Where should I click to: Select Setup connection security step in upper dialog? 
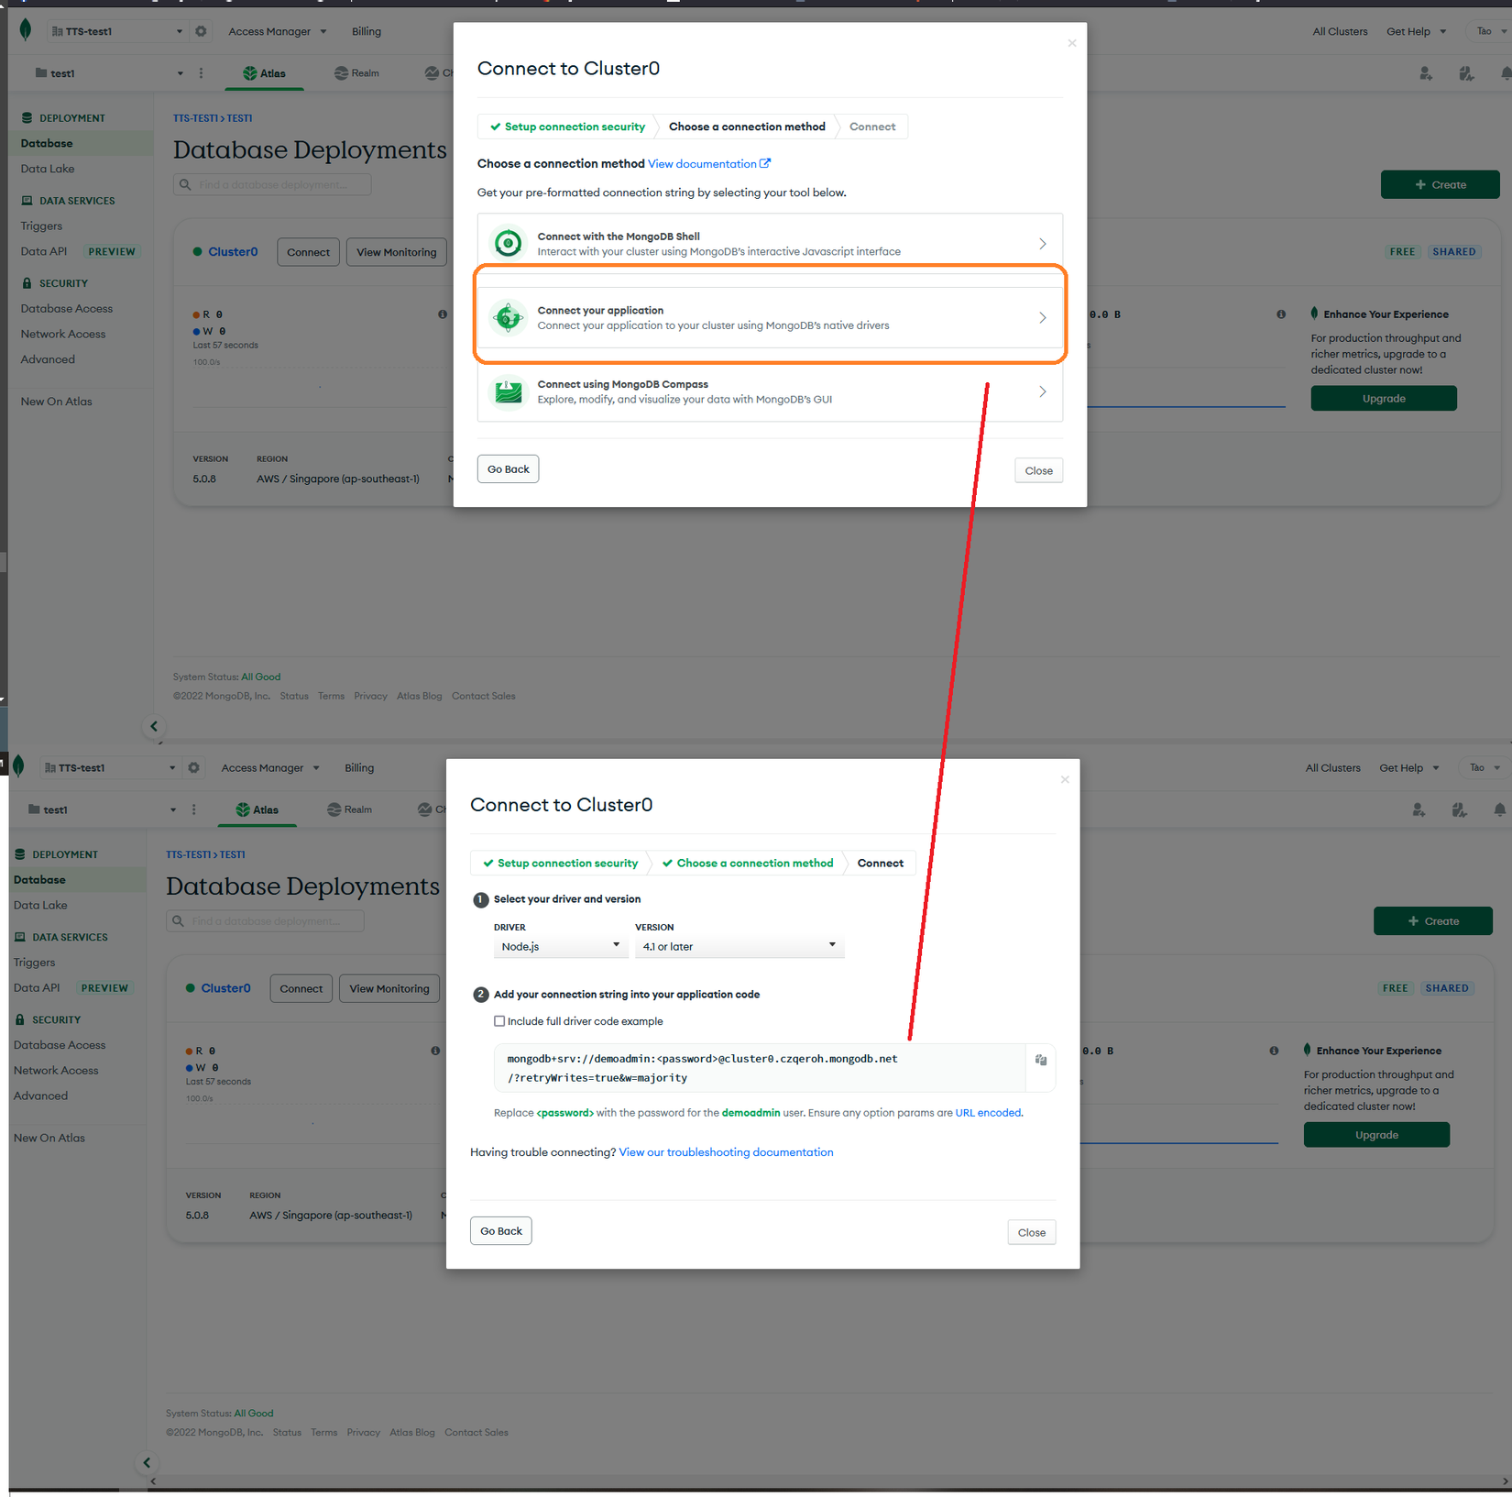(x=567, y=127)
